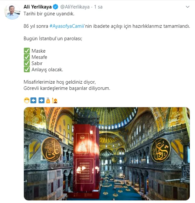Click the 'Bugün İstanbul'un parolası' line
Viewport: 195px width, 203px height.
[53, 39]
